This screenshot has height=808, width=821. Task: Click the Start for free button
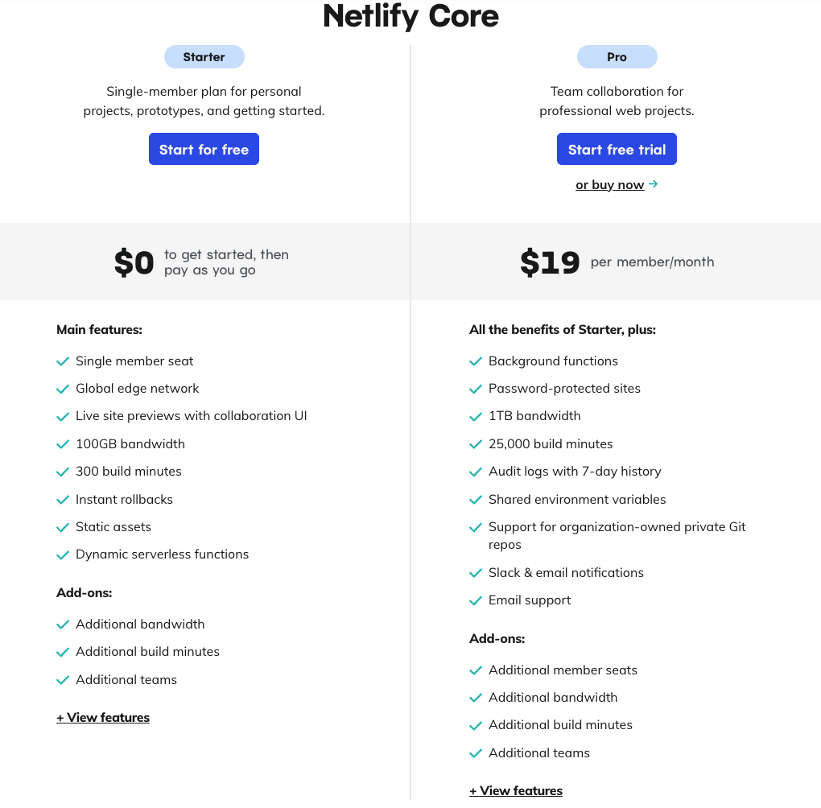pyautogui.click(x=204, y=149)
